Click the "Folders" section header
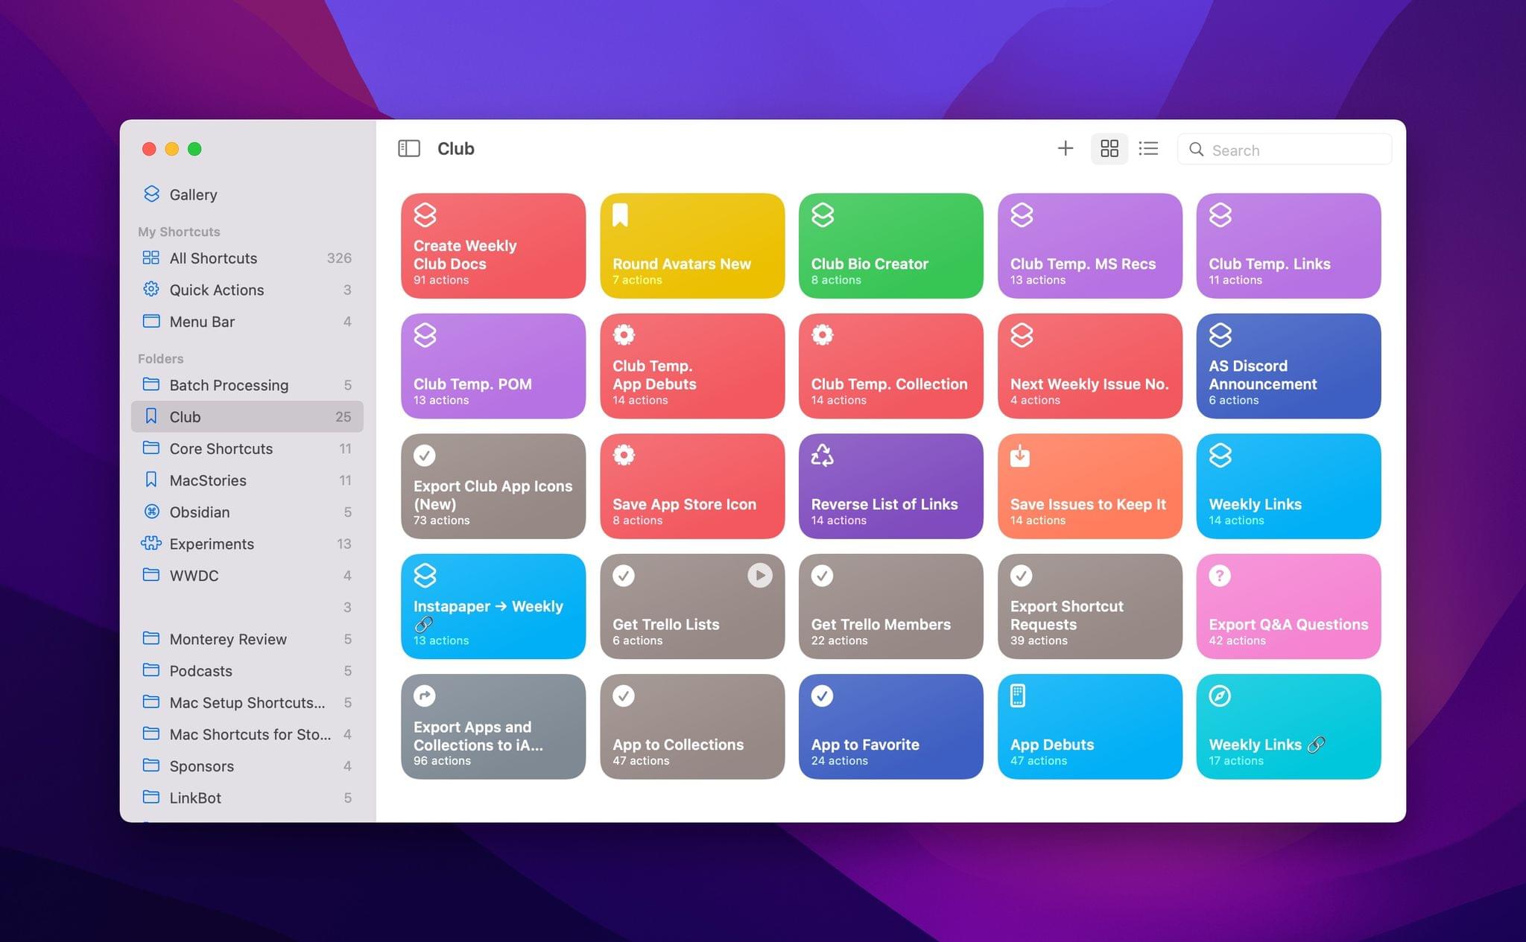Viewport: 1526px width, 942px height. (160, 358)
